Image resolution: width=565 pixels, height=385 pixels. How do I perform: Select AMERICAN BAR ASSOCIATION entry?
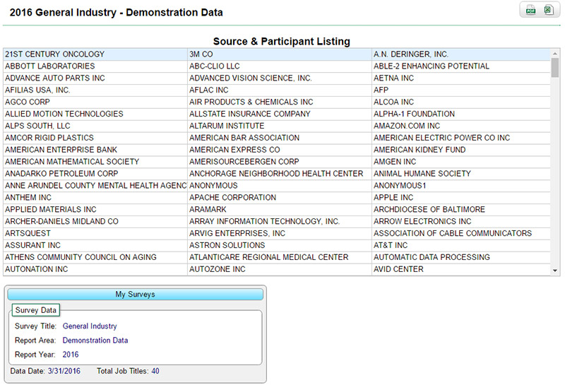coord(280,137)
